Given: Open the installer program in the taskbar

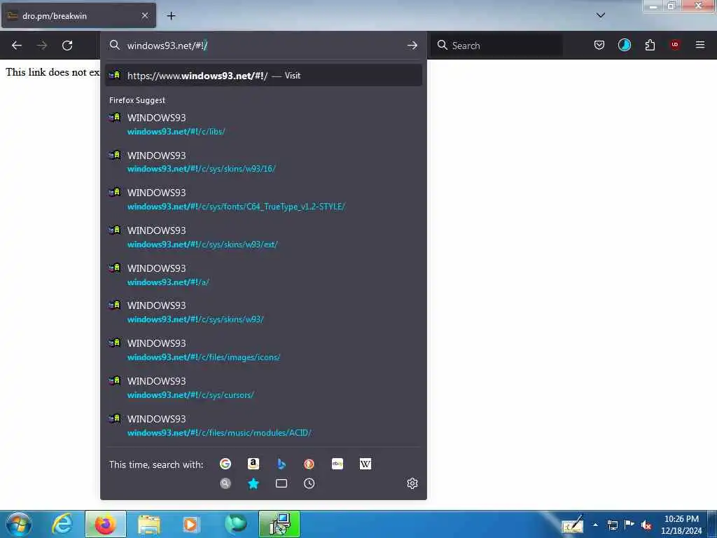Looking at the screenshot, I should click(279, 524).
